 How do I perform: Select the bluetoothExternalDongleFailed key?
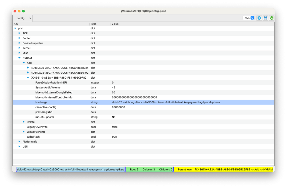pos(54,92)
